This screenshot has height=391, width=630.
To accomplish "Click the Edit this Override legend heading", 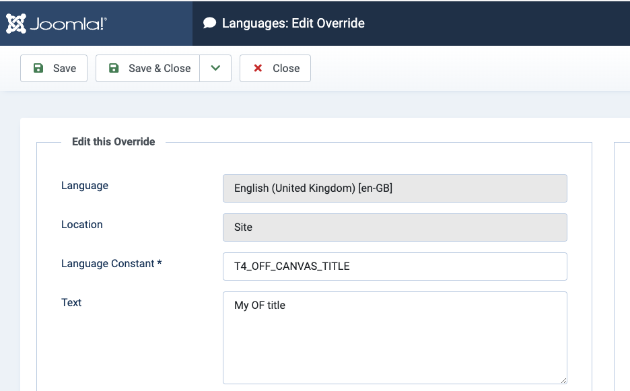I will pyautogui.click(x=114, y=142).
